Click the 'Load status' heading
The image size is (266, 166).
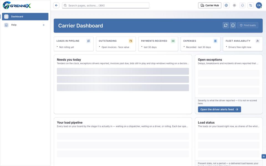pos(206,123)
